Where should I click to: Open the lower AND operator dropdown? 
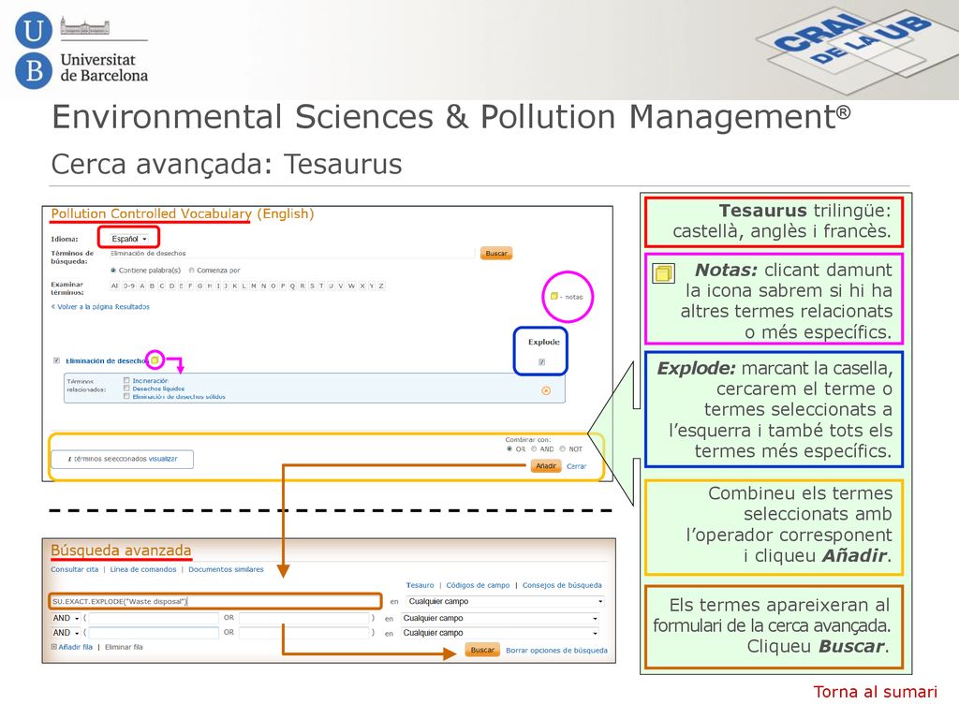pyautogui.click(x=66, y=633)
